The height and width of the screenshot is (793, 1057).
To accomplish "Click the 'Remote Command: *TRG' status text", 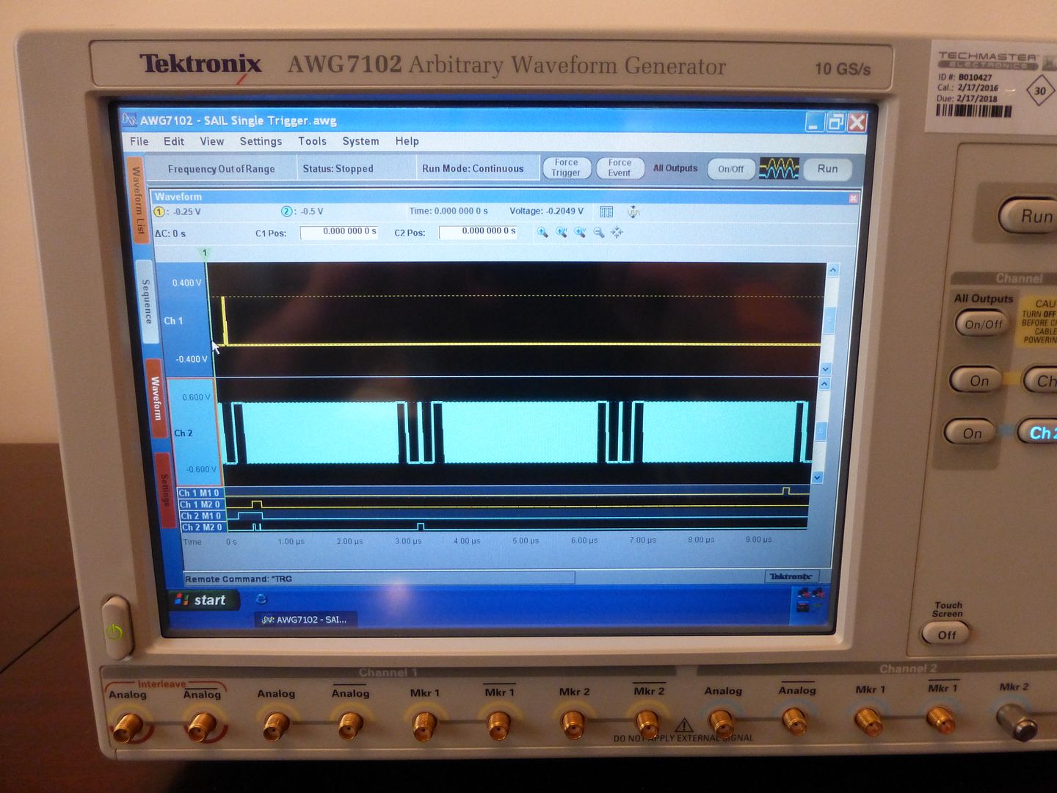I will 239,579.
